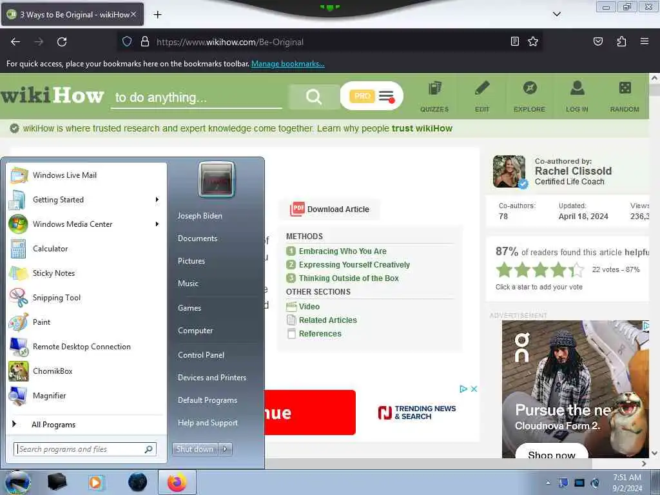Click the trust wikiHow link
The width and height of the screenshot is (660, 495).
(422, 128)
